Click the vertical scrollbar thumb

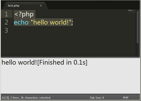pyautogui.click(x=138, y=27)
